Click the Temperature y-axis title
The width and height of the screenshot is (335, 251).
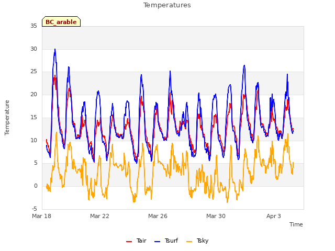tap(7, 118)
